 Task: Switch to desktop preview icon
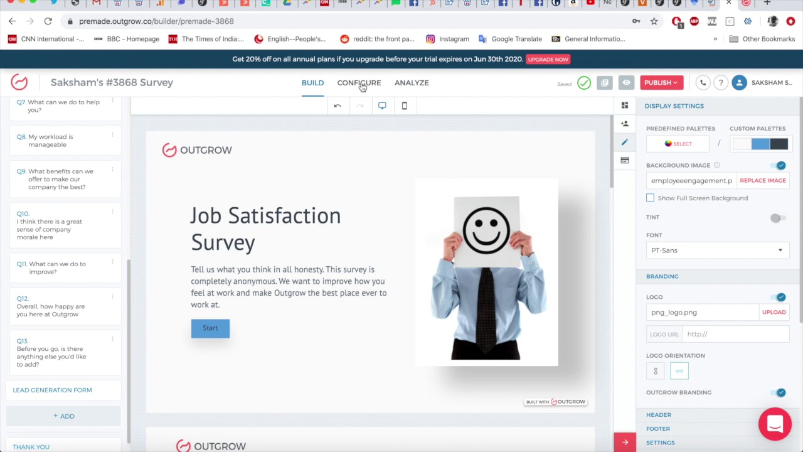pos(382,105)
